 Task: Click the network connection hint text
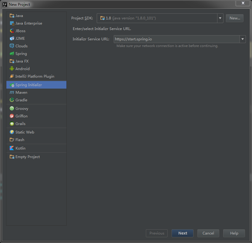click(x=167, y=46)
